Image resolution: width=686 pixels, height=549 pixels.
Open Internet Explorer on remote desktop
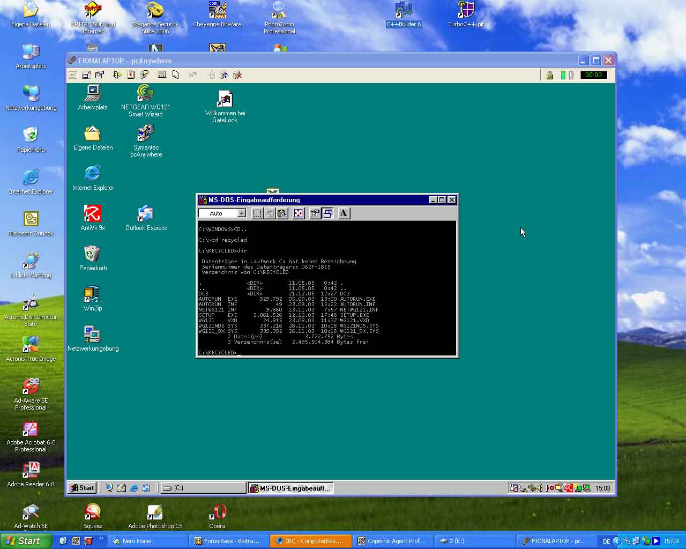tap(93, 178)
